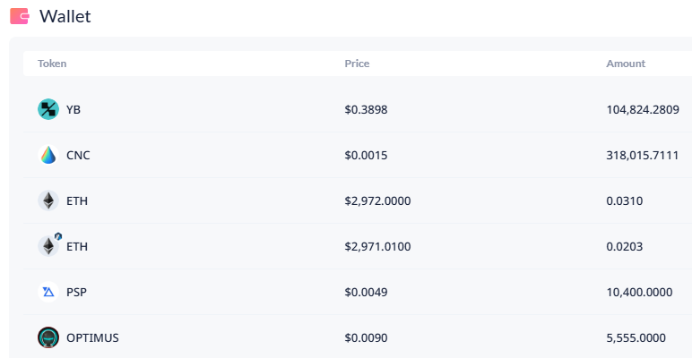Click the ETH logo in the $2,972.0000 row
The width and height of the screenshot is (692, 358).
(48, 200)
